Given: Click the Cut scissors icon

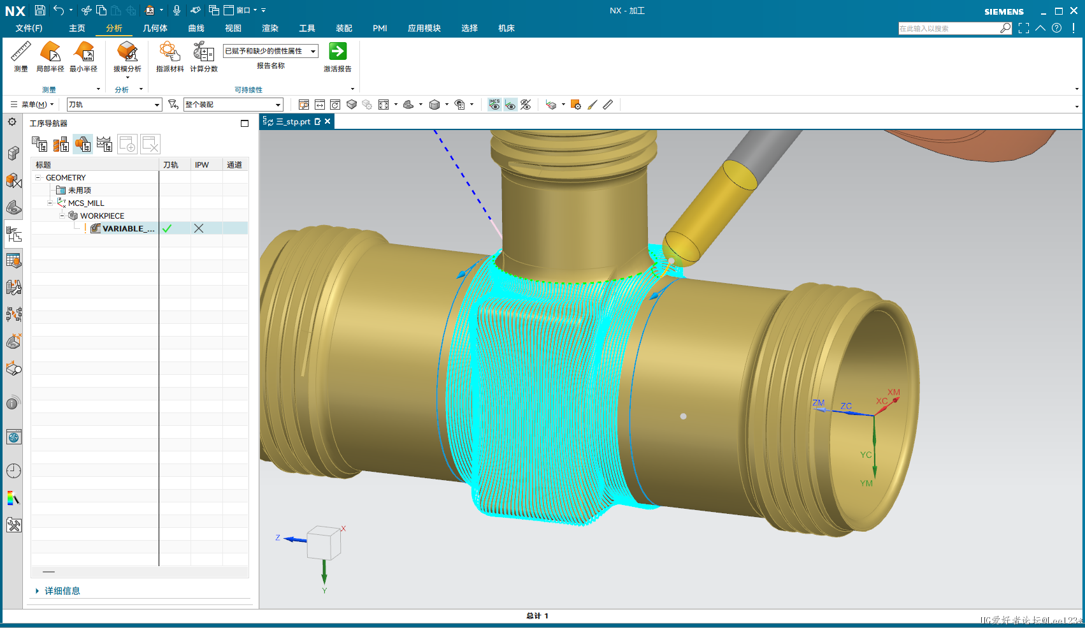Looking at the screenshot, I should pyautogui.click(x=86, y=10).
